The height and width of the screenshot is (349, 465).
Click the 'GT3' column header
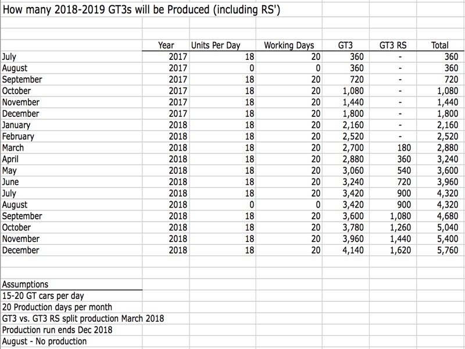[x=345, y=45]
